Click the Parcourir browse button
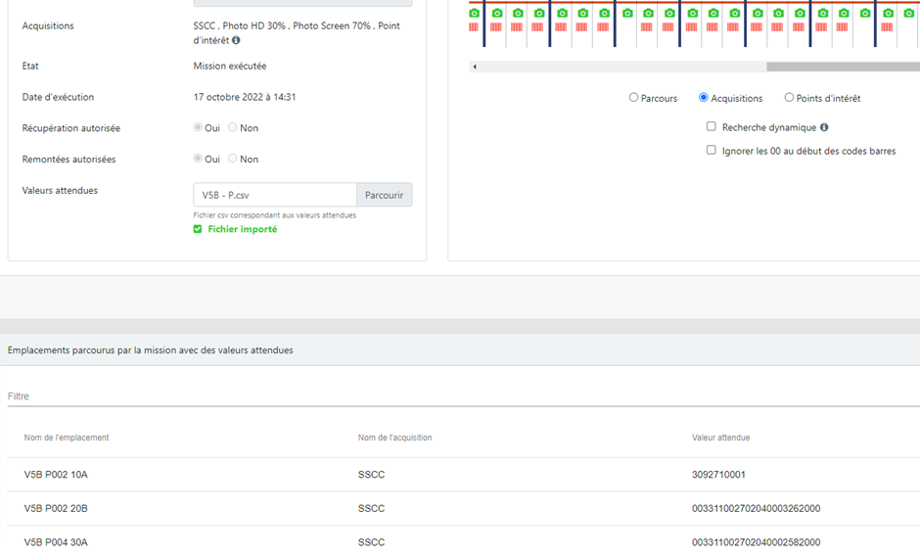 pyautogui.click(x=385, y=195)
